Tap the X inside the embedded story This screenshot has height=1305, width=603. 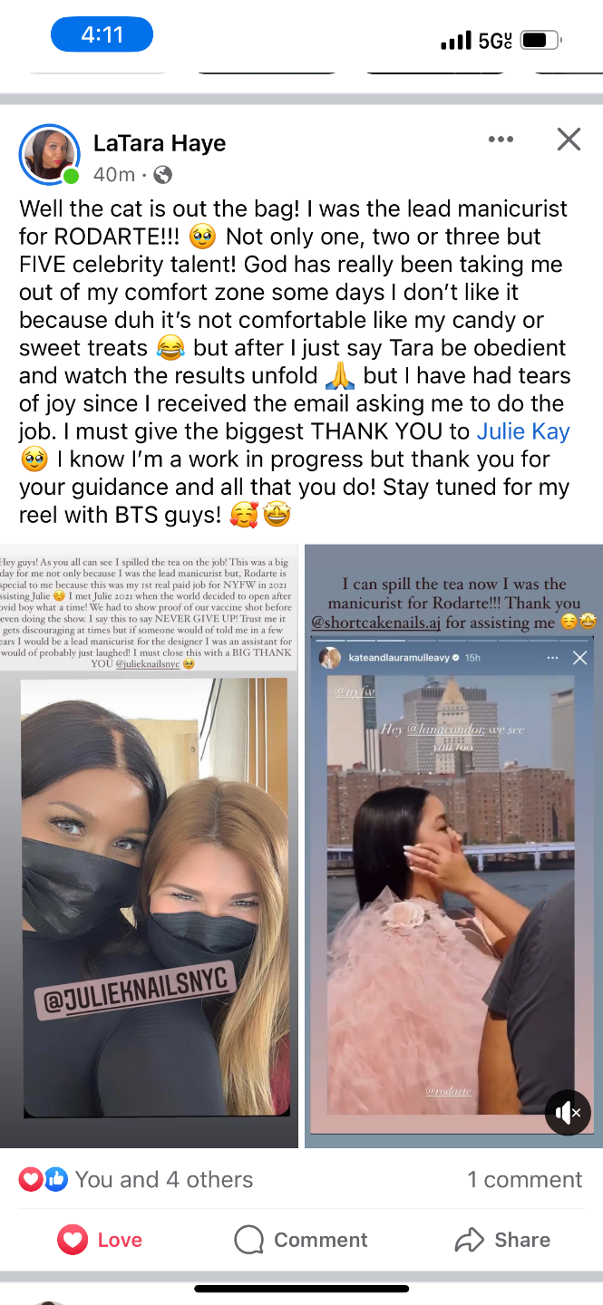[580, 658]
